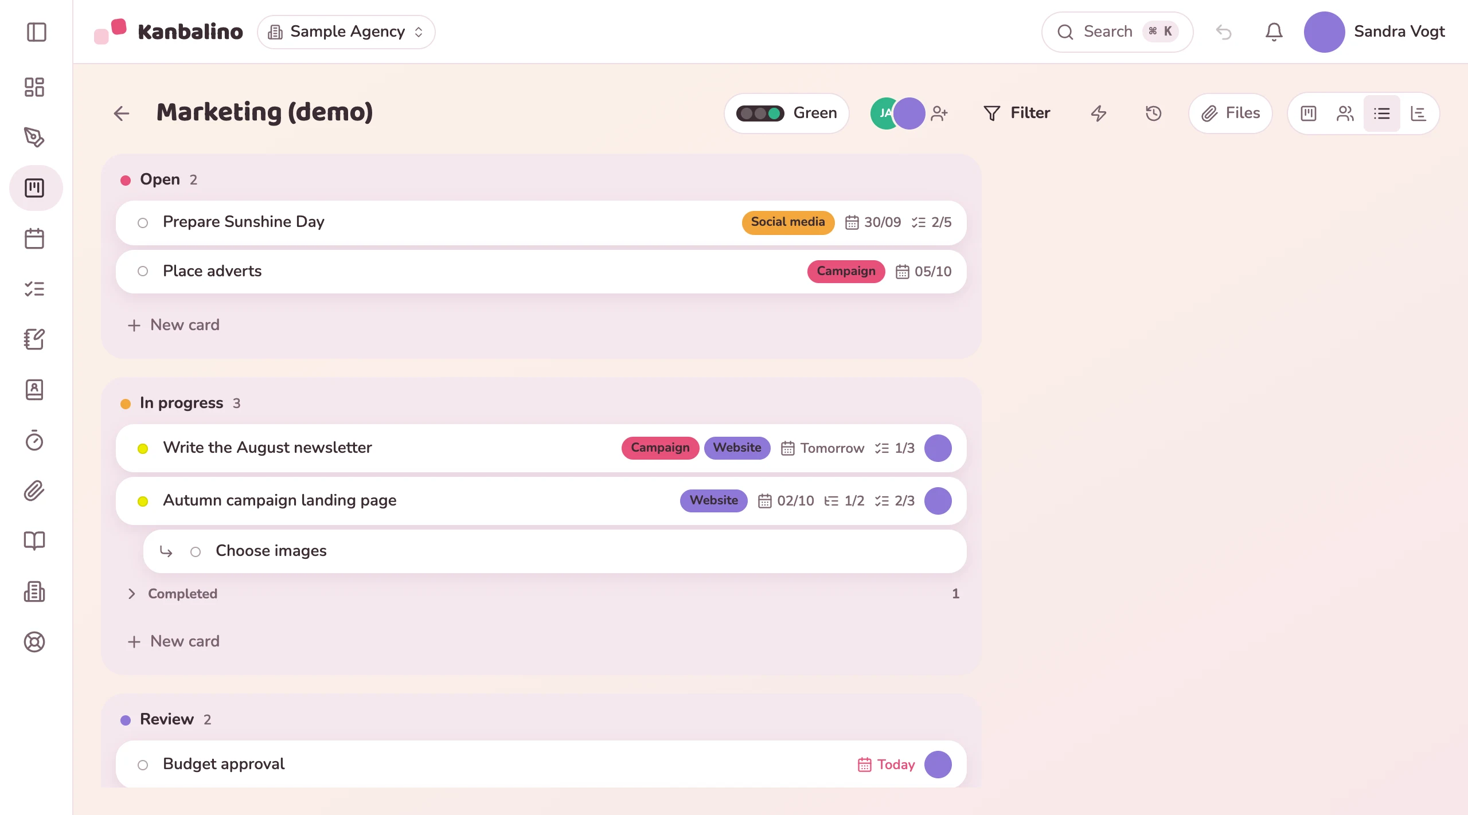Open the Filter options
The image size is (1468, 815).
click(1017, 113)
